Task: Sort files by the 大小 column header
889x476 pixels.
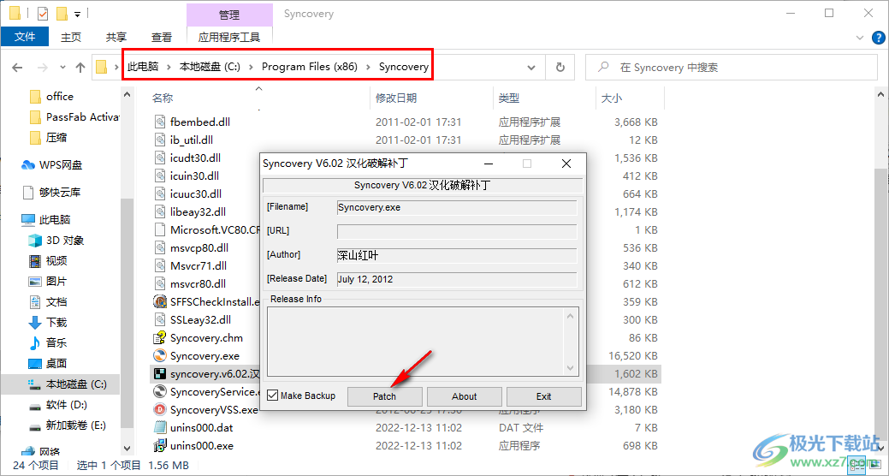Action: pos(611,98)
